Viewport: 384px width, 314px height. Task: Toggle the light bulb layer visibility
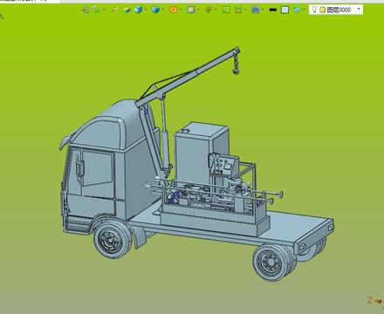(x=314, y=10)
